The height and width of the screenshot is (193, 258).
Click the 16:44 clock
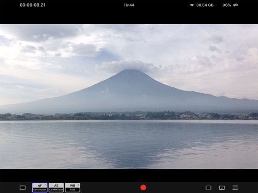(x=129, y=5)
